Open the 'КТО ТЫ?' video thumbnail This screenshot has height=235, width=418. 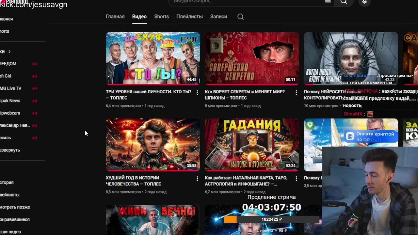153,58
